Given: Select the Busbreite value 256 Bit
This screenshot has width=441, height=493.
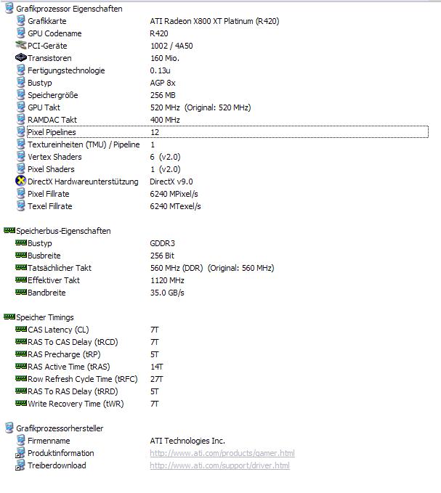Looking at the screenshot, I should click(162, 256).
